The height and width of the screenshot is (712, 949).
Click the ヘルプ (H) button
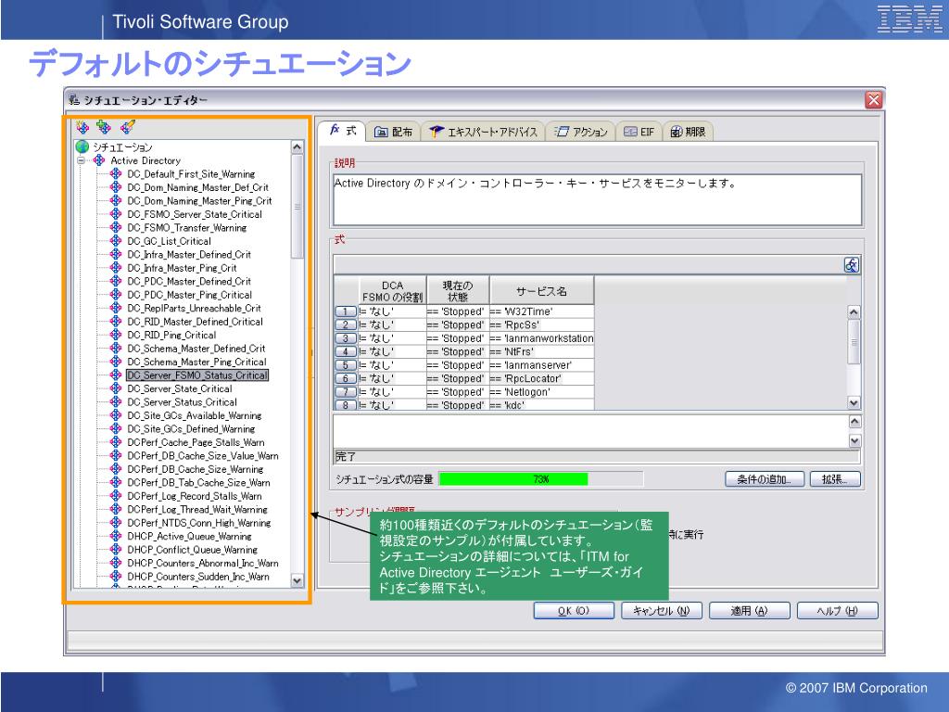[x=837, y=611]
